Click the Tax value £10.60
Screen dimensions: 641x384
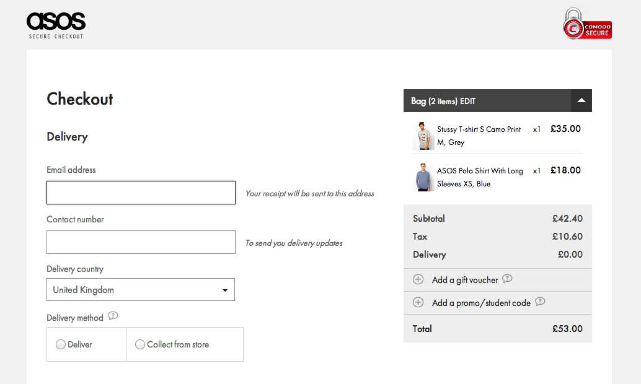pyautogui.click(x=567, y=237)
